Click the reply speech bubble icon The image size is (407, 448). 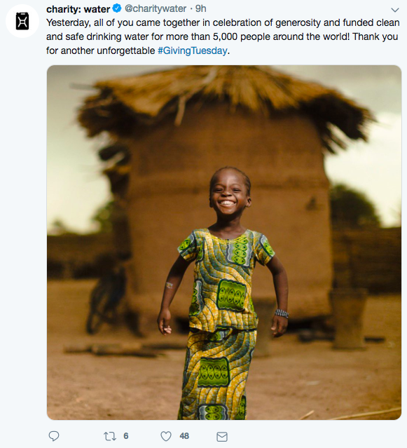click(54, 436)
